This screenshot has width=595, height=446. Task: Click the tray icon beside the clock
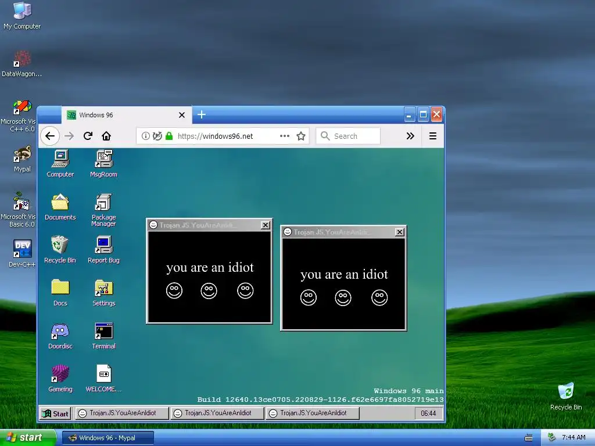(552, 437)
